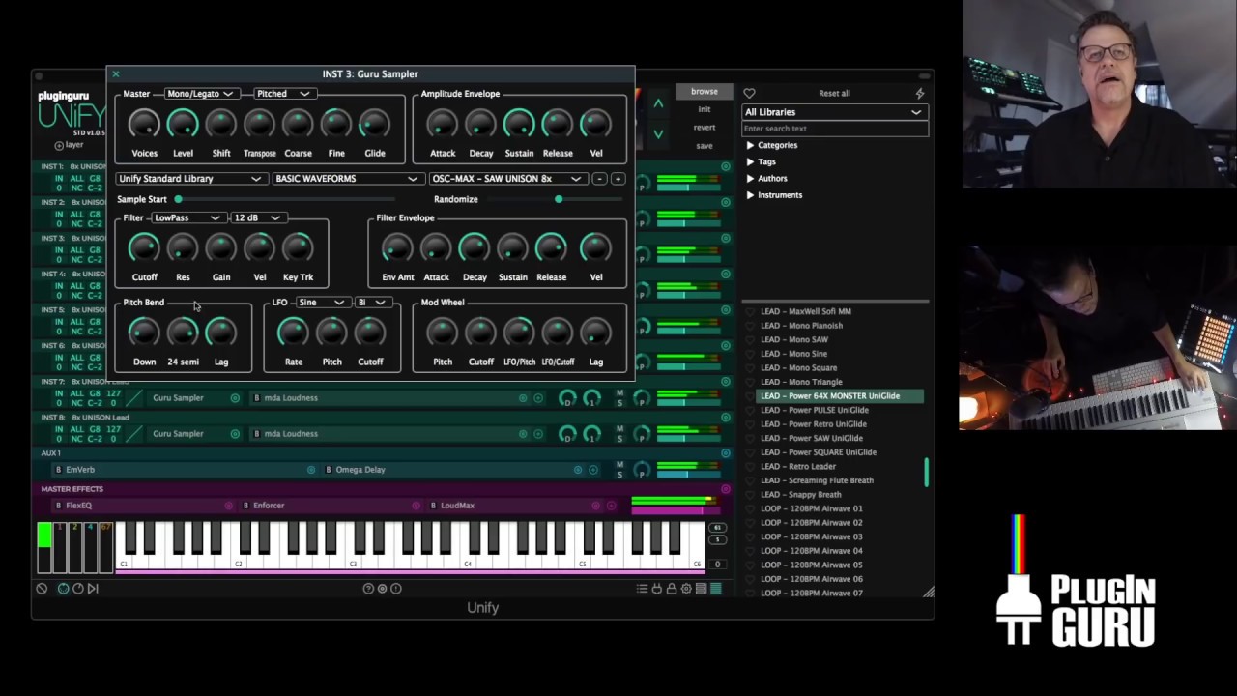Click the skip-forward transport icon in footer

point(93,588)
